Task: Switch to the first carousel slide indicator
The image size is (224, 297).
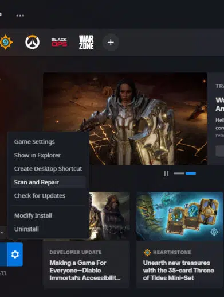Action: [x=179, y=173]
